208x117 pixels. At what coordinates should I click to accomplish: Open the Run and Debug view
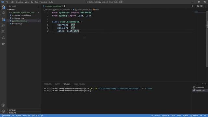coord(3,25)
